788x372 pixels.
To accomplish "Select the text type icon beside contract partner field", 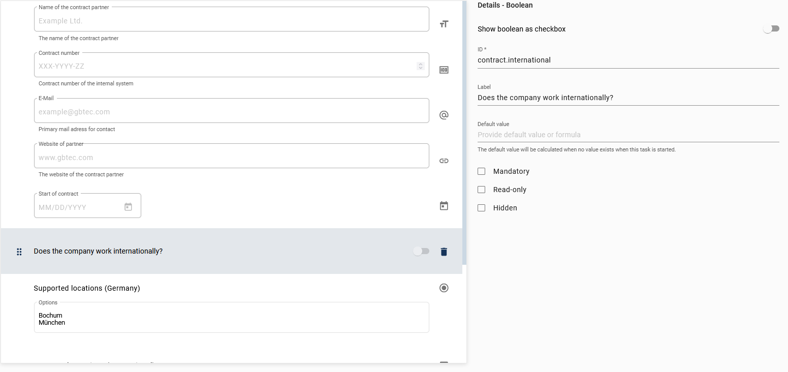I will 444,23.
